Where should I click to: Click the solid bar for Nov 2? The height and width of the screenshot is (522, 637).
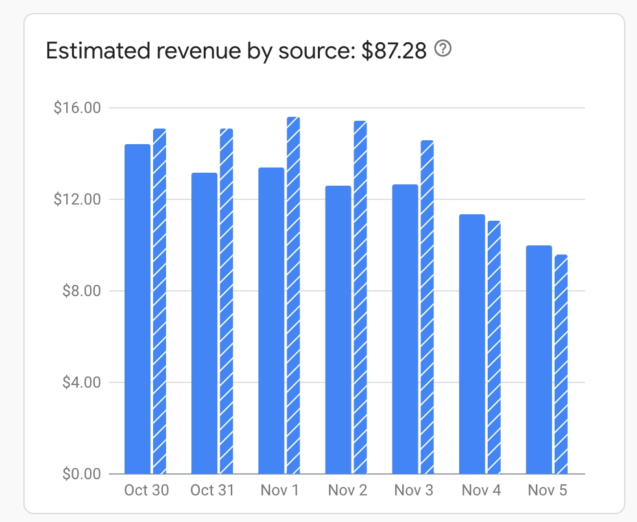click(338, 330)
